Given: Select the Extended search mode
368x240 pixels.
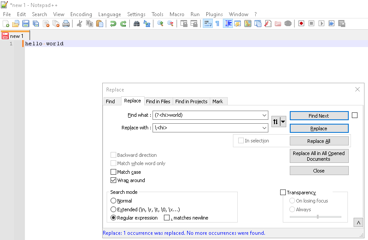Looking at the screenshot, I should (113, 209).
